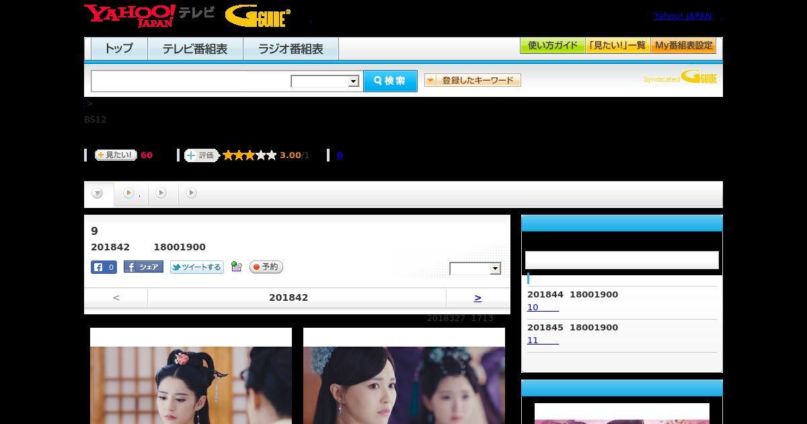Screen dimensions: 807x424
Task: Click the ツイートする button
Action: pyautogui.click(x=197, y=267)
